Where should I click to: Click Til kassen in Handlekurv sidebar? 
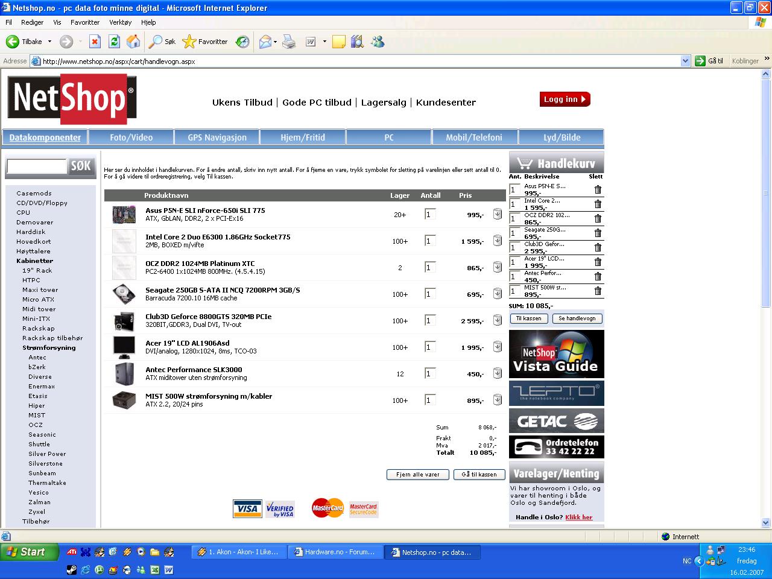[x=529, y=318]
